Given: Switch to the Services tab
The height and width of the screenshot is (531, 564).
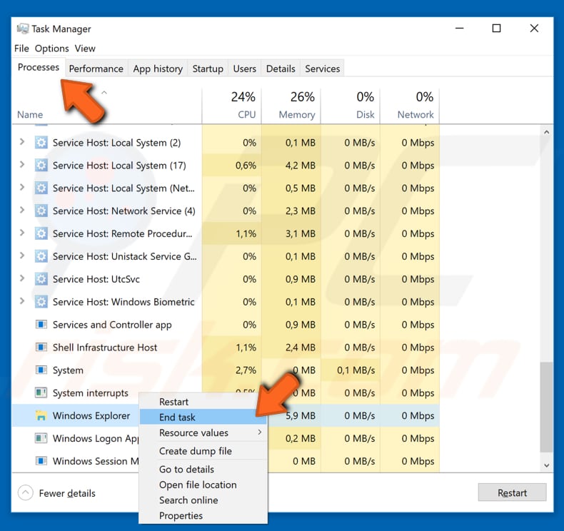Looking at the screenshot, I should click(322, 69).
